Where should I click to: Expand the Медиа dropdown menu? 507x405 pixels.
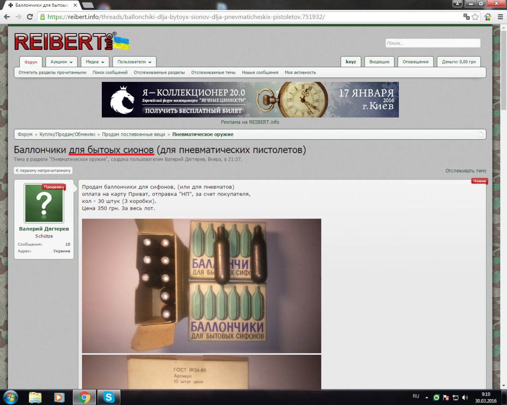click(95, 62)
